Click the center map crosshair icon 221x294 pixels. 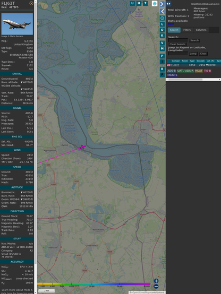click(162, 18)
